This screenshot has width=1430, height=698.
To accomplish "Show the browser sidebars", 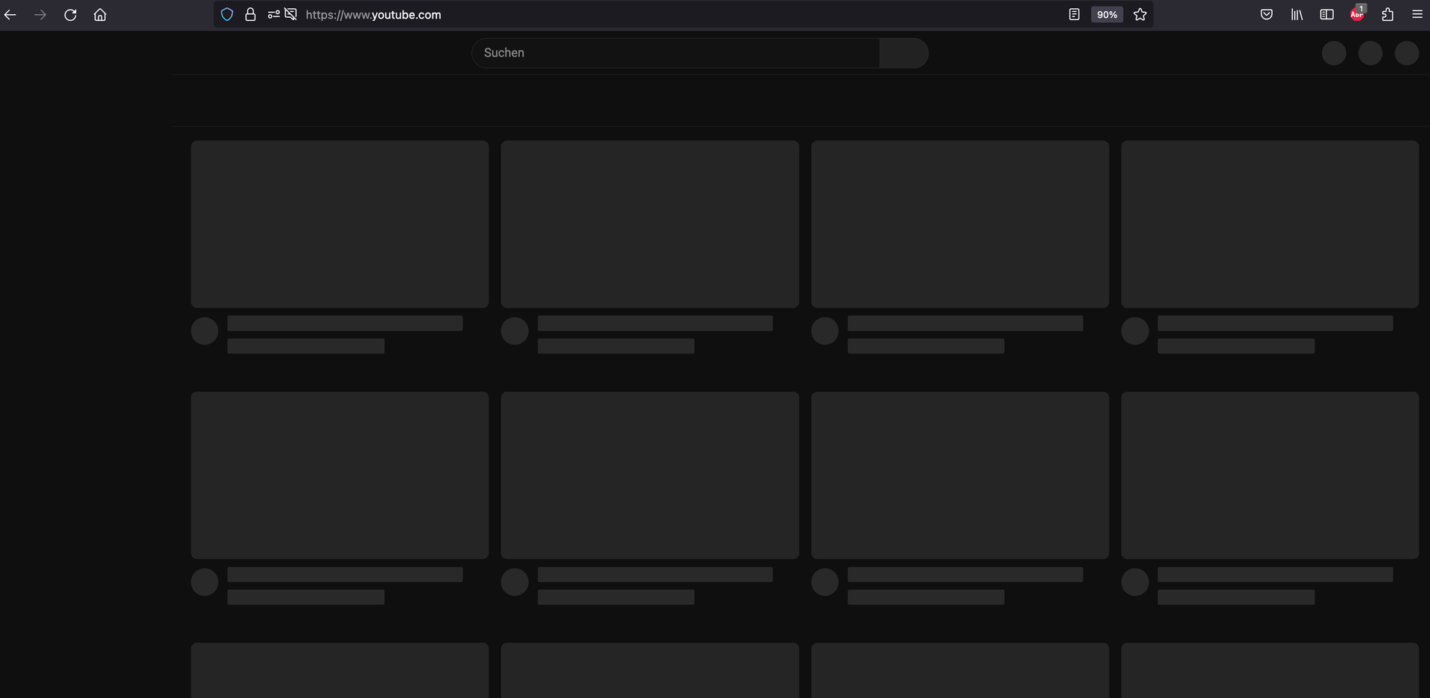I will pos(1326,15).
